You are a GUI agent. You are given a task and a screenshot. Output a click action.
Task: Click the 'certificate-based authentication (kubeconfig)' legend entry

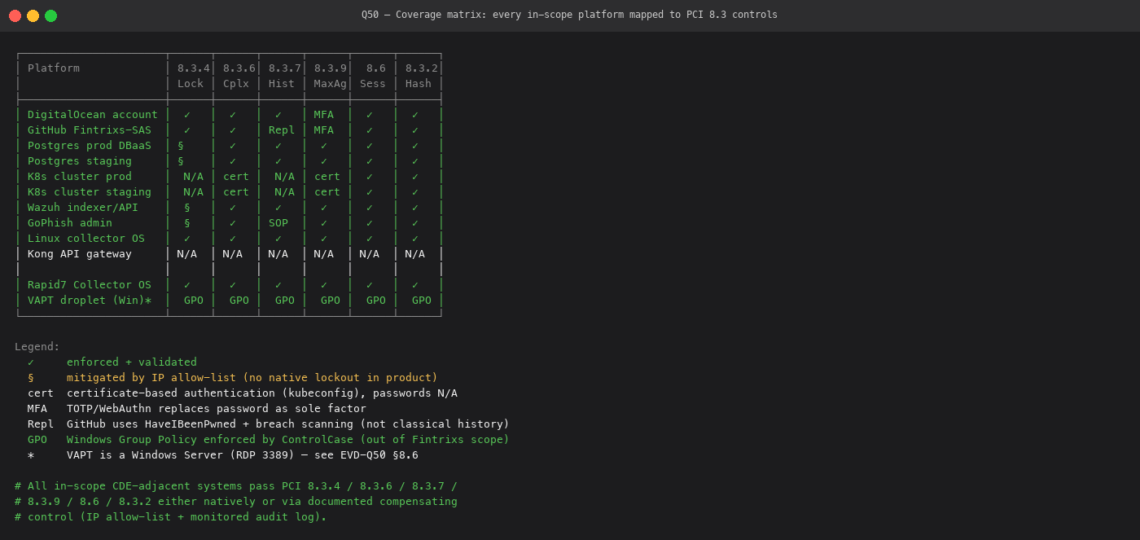(262, 393)
